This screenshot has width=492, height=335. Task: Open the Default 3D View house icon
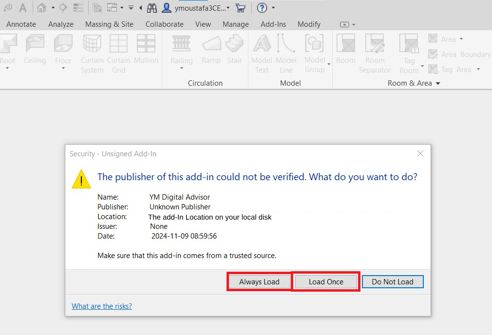41,8
